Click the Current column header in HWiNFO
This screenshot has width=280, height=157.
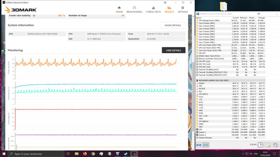pos(235,18)
